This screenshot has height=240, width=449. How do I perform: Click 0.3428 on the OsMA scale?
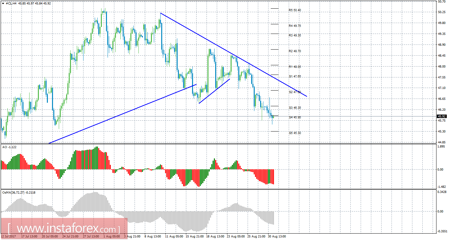tap(442, 192)
